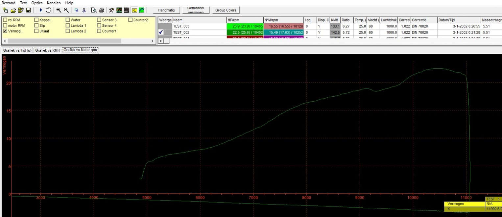Click right arrow of channel panel scrollbar

(152, 41)
